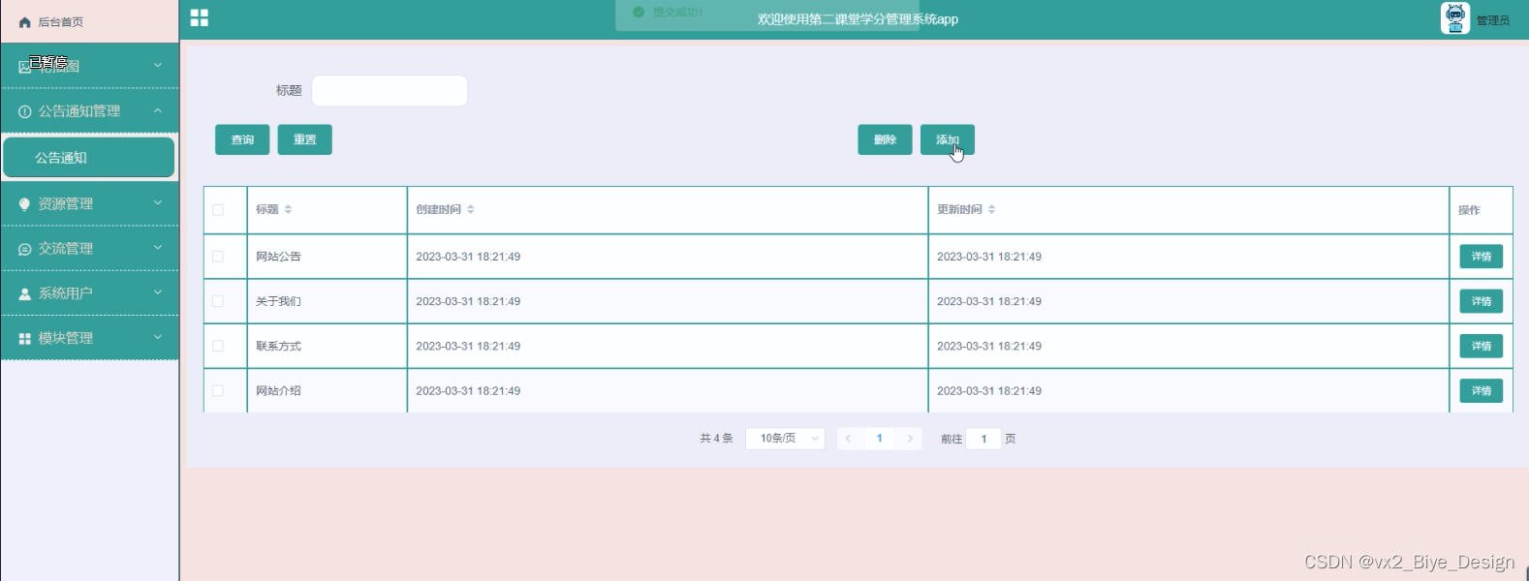
Task: Sort the table by 标题 column arrows
Action: (288, 209)
